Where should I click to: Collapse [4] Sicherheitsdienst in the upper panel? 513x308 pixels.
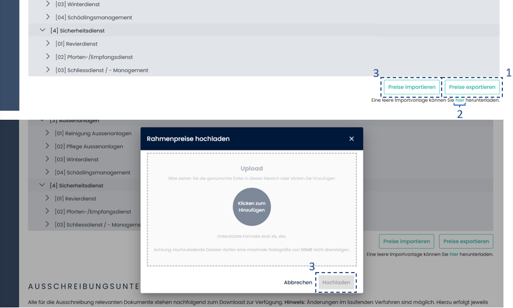pyautogui.click(x=43, y=30)
